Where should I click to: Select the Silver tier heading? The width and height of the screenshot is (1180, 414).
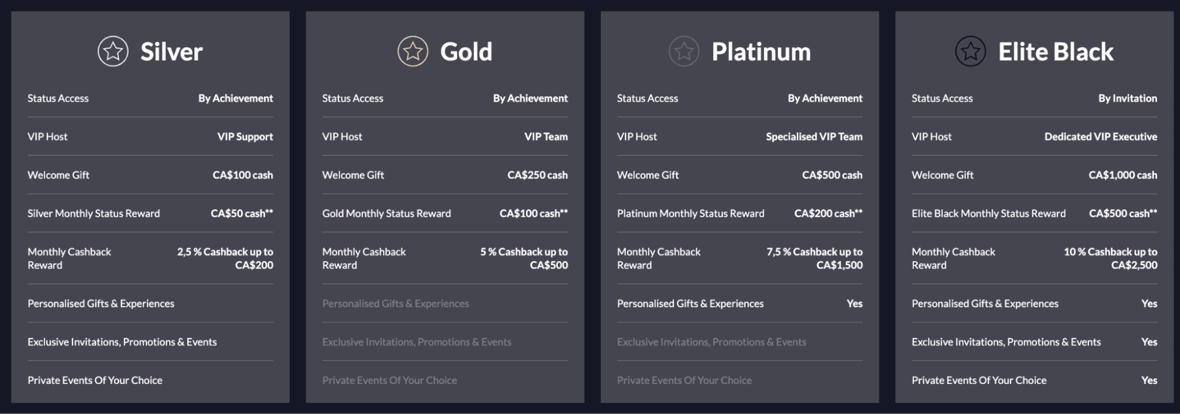[172, 52]
